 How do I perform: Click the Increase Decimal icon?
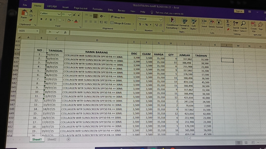click(156, 25)
